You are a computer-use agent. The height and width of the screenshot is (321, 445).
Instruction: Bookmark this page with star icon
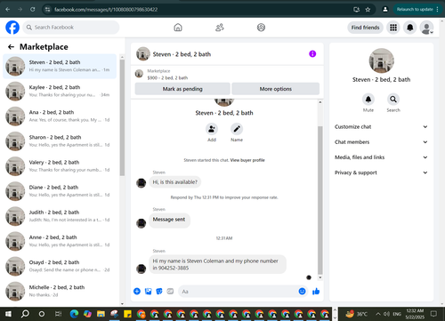(x=368, y=10)
